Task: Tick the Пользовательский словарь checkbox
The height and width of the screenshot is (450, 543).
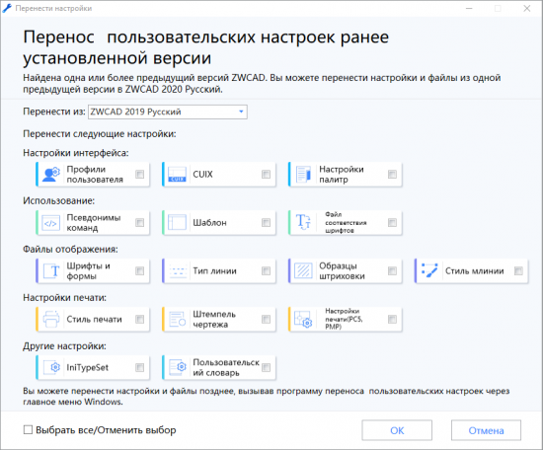Action: (266, 368)
